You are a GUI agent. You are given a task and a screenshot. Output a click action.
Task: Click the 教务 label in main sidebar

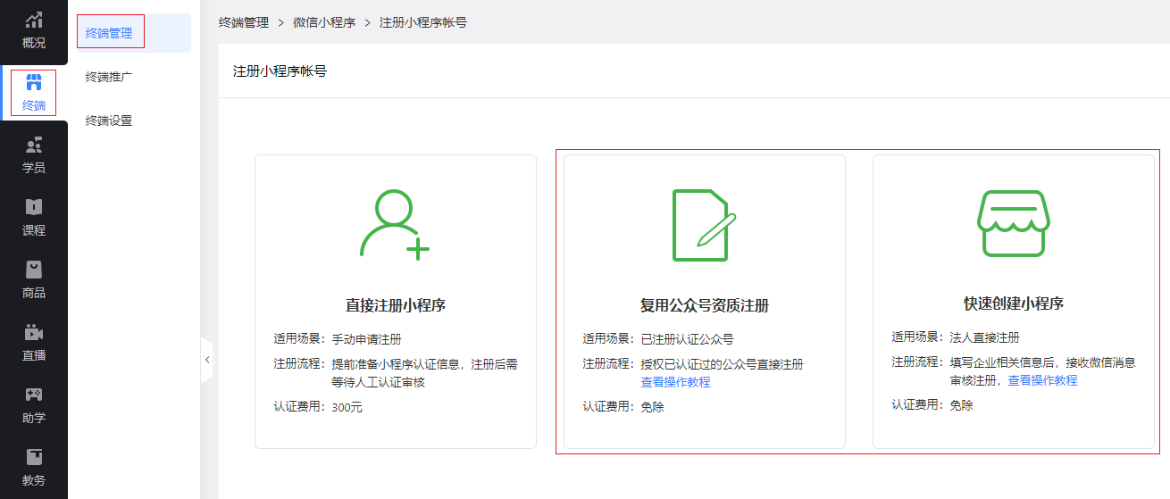click(x=34, y=480)
